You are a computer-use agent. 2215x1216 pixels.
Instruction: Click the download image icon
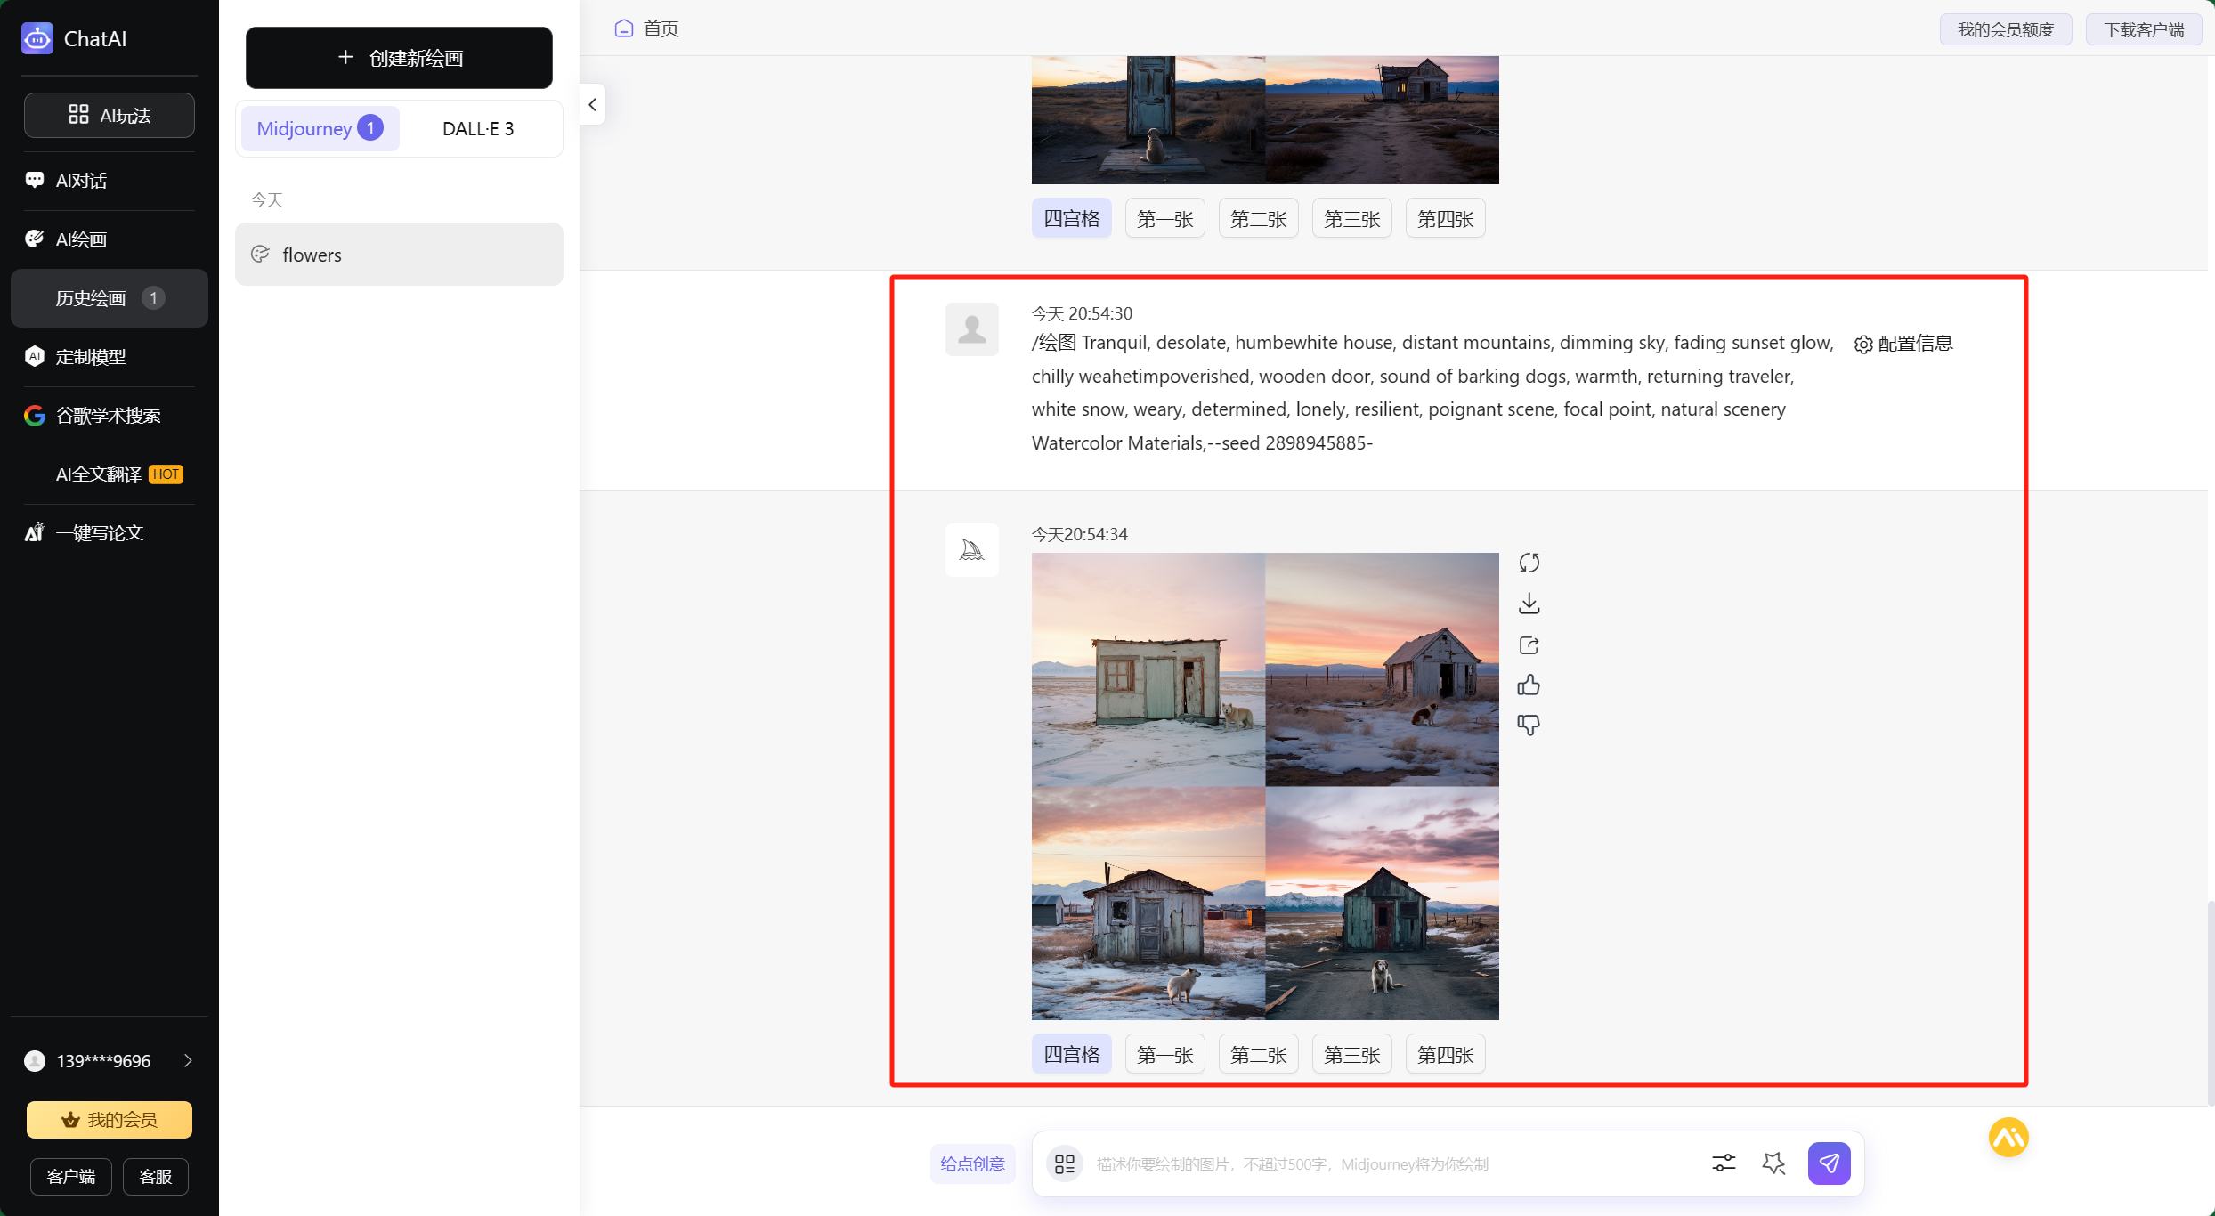click(x=1529, y=604)
